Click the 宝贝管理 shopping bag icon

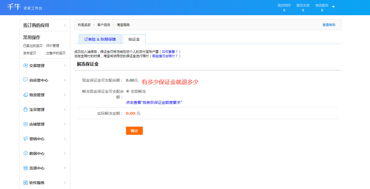pyautogui.click(x=25, y=110)
